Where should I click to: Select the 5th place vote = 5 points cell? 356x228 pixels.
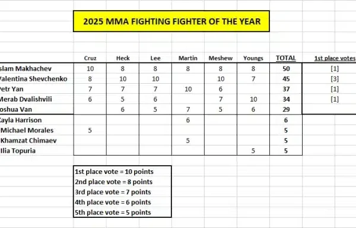coord(122,213)
